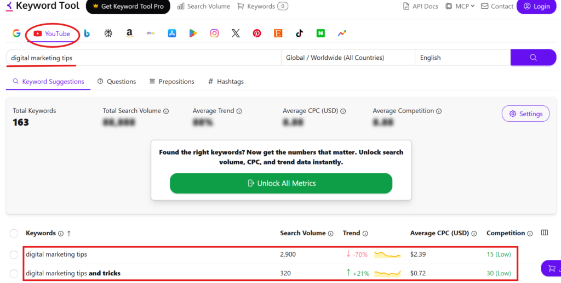Click the 15 (Low) competition value
Screen dimensions: 561x283
(x=499, y=254)
